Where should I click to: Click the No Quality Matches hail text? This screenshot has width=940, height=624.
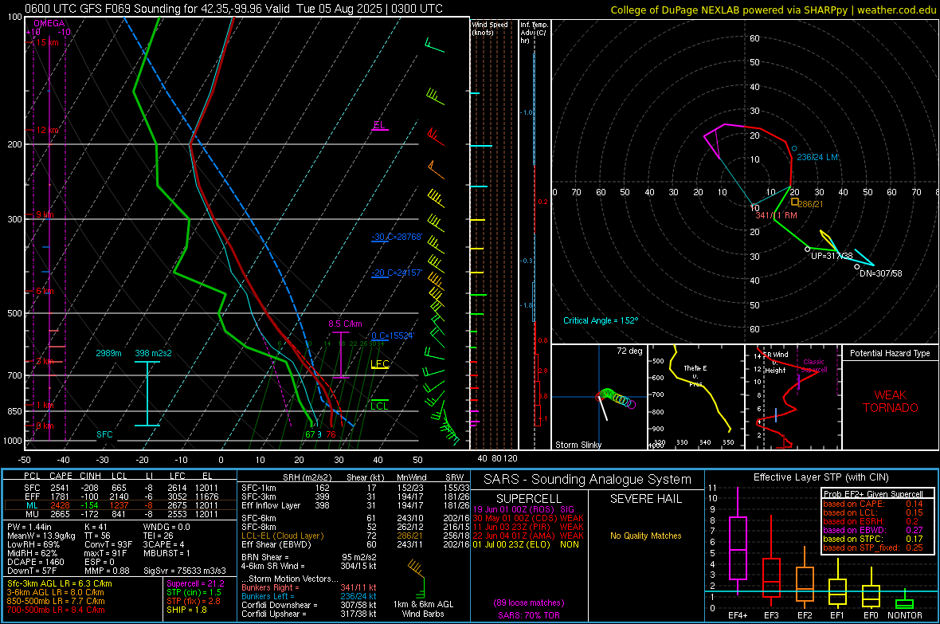[x=645, y=536]
